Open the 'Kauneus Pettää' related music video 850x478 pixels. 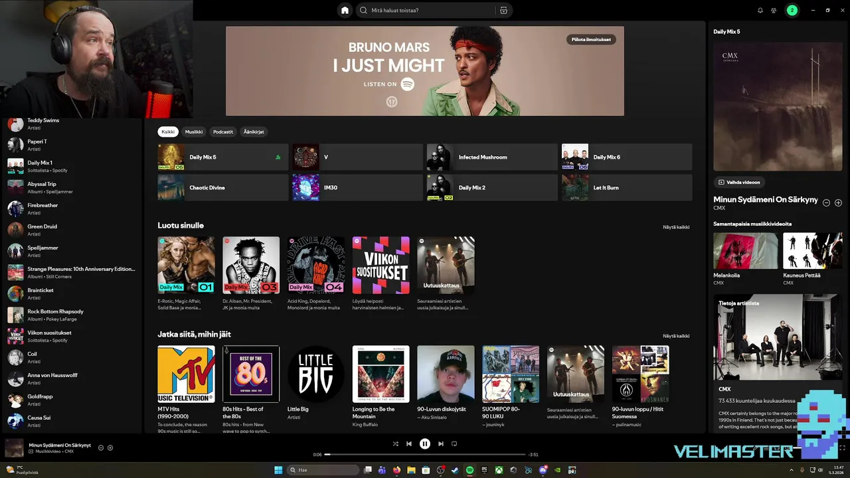[813, 259]
